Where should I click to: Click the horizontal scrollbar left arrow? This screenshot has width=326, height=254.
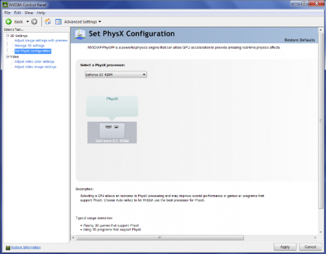point(73,238)
